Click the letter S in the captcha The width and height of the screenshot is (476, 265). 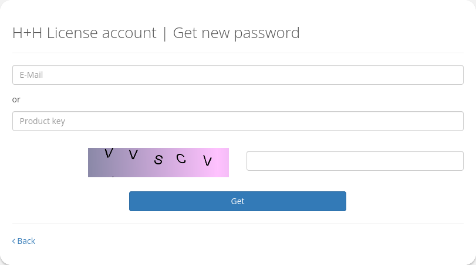tap(158, 160)
